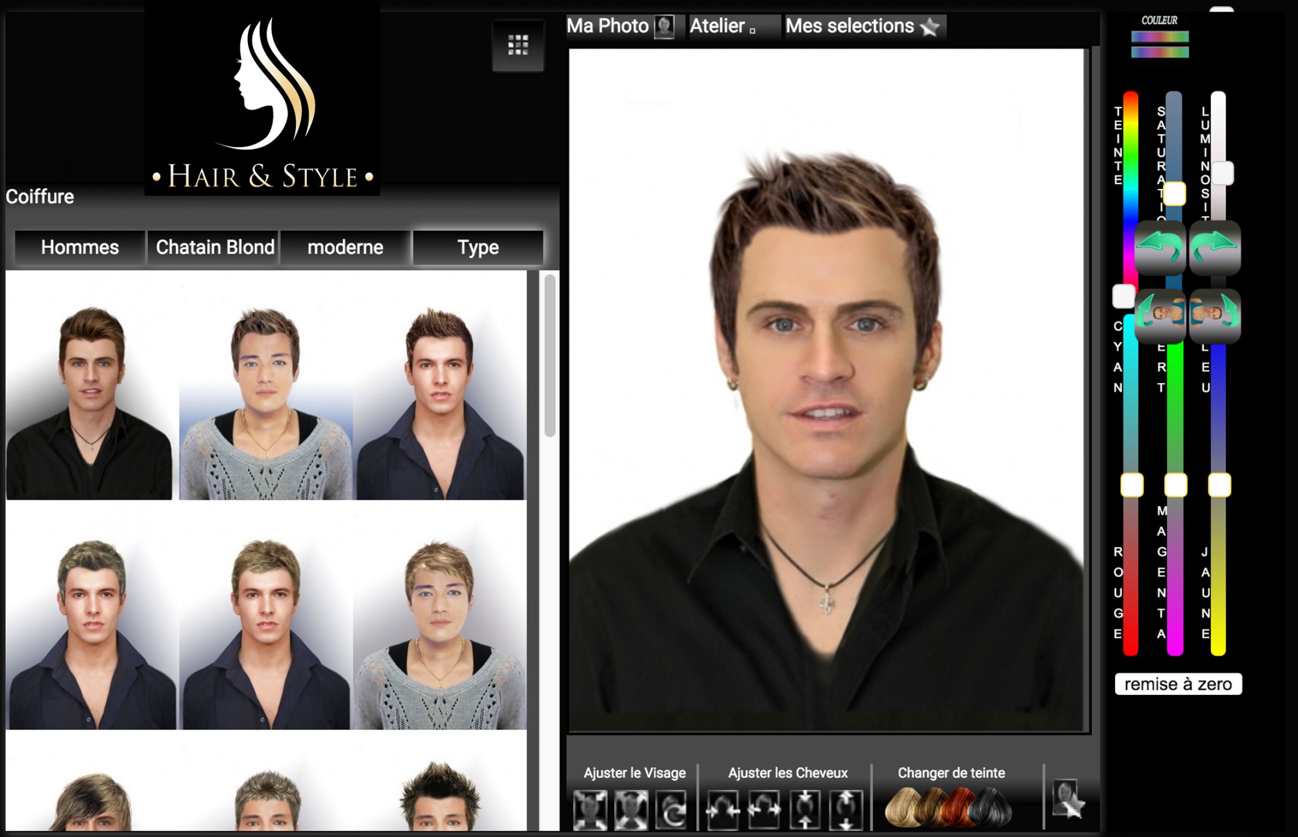Click the COULEUR label
The image size is (1298, 837).
(x=1159, y=21)
